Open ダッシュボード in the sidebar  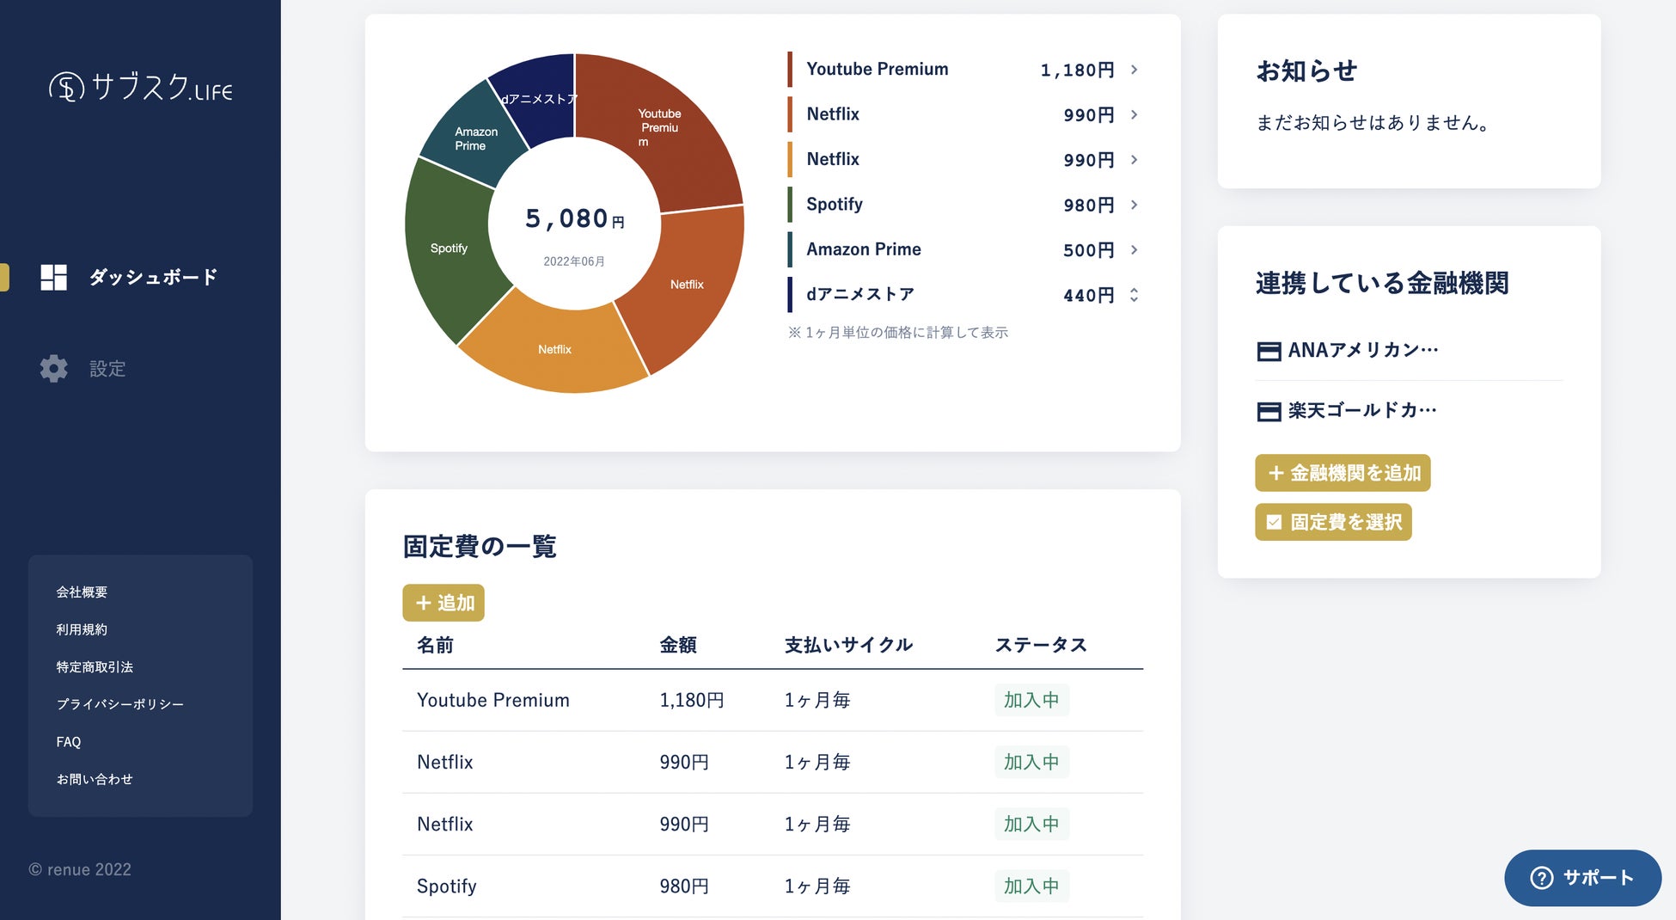[x=153, y=277]
